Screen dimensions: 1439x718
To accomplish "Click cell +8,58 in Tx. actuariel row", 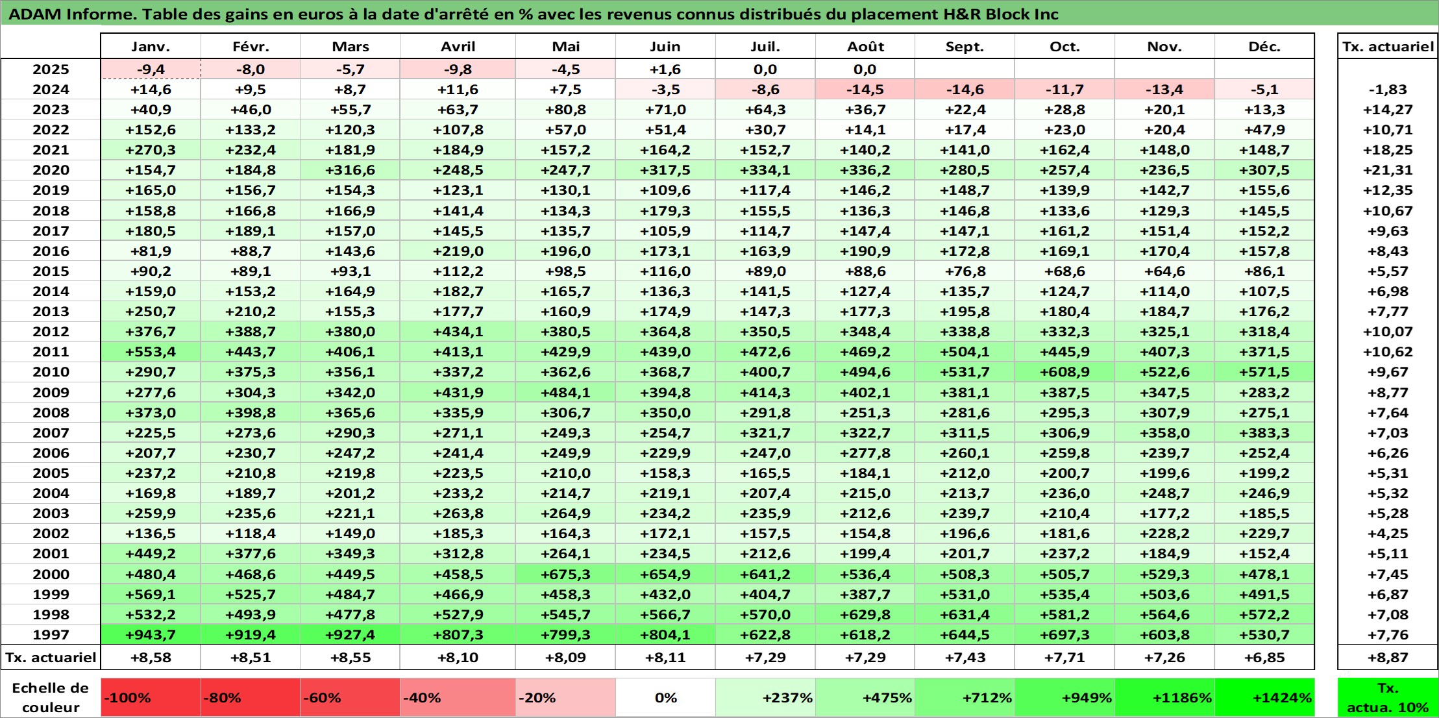I will (x=151, y=657).
